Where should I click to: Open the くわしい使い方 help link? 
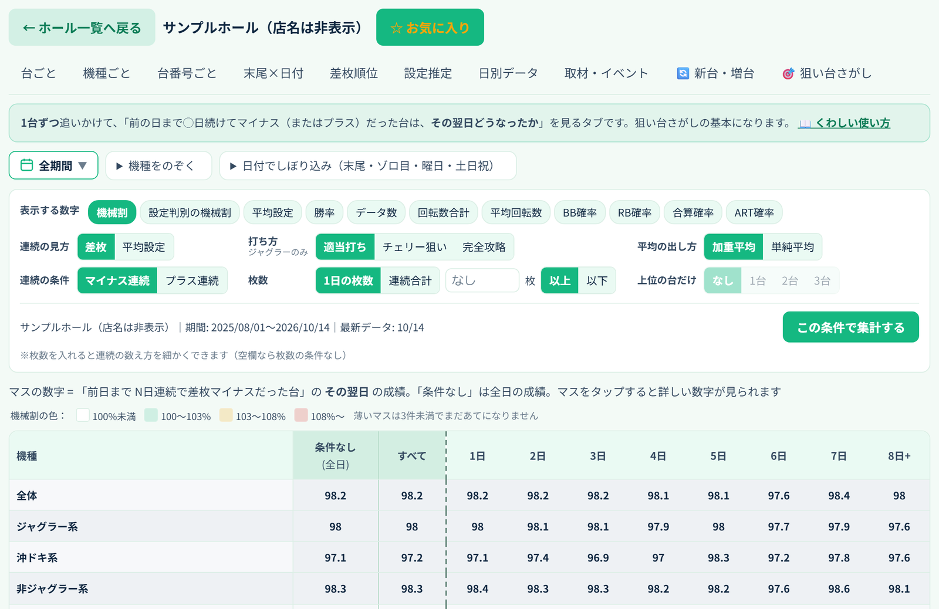[x=844, y=123]
